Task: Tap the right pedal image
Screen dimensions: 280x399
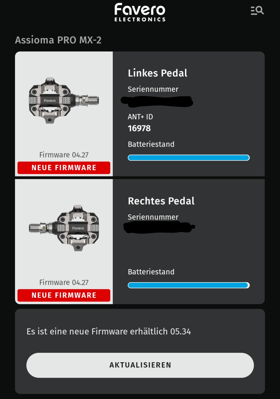Action: (x=64, y=228)
